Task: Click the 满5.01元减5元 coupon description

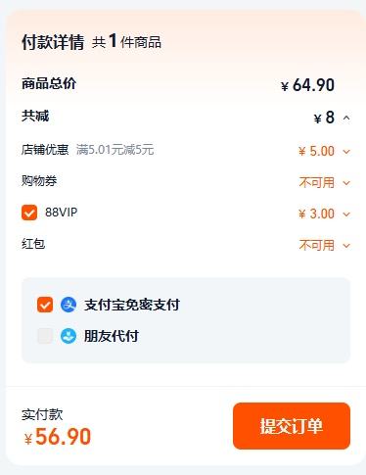Action: click(114, 150)
